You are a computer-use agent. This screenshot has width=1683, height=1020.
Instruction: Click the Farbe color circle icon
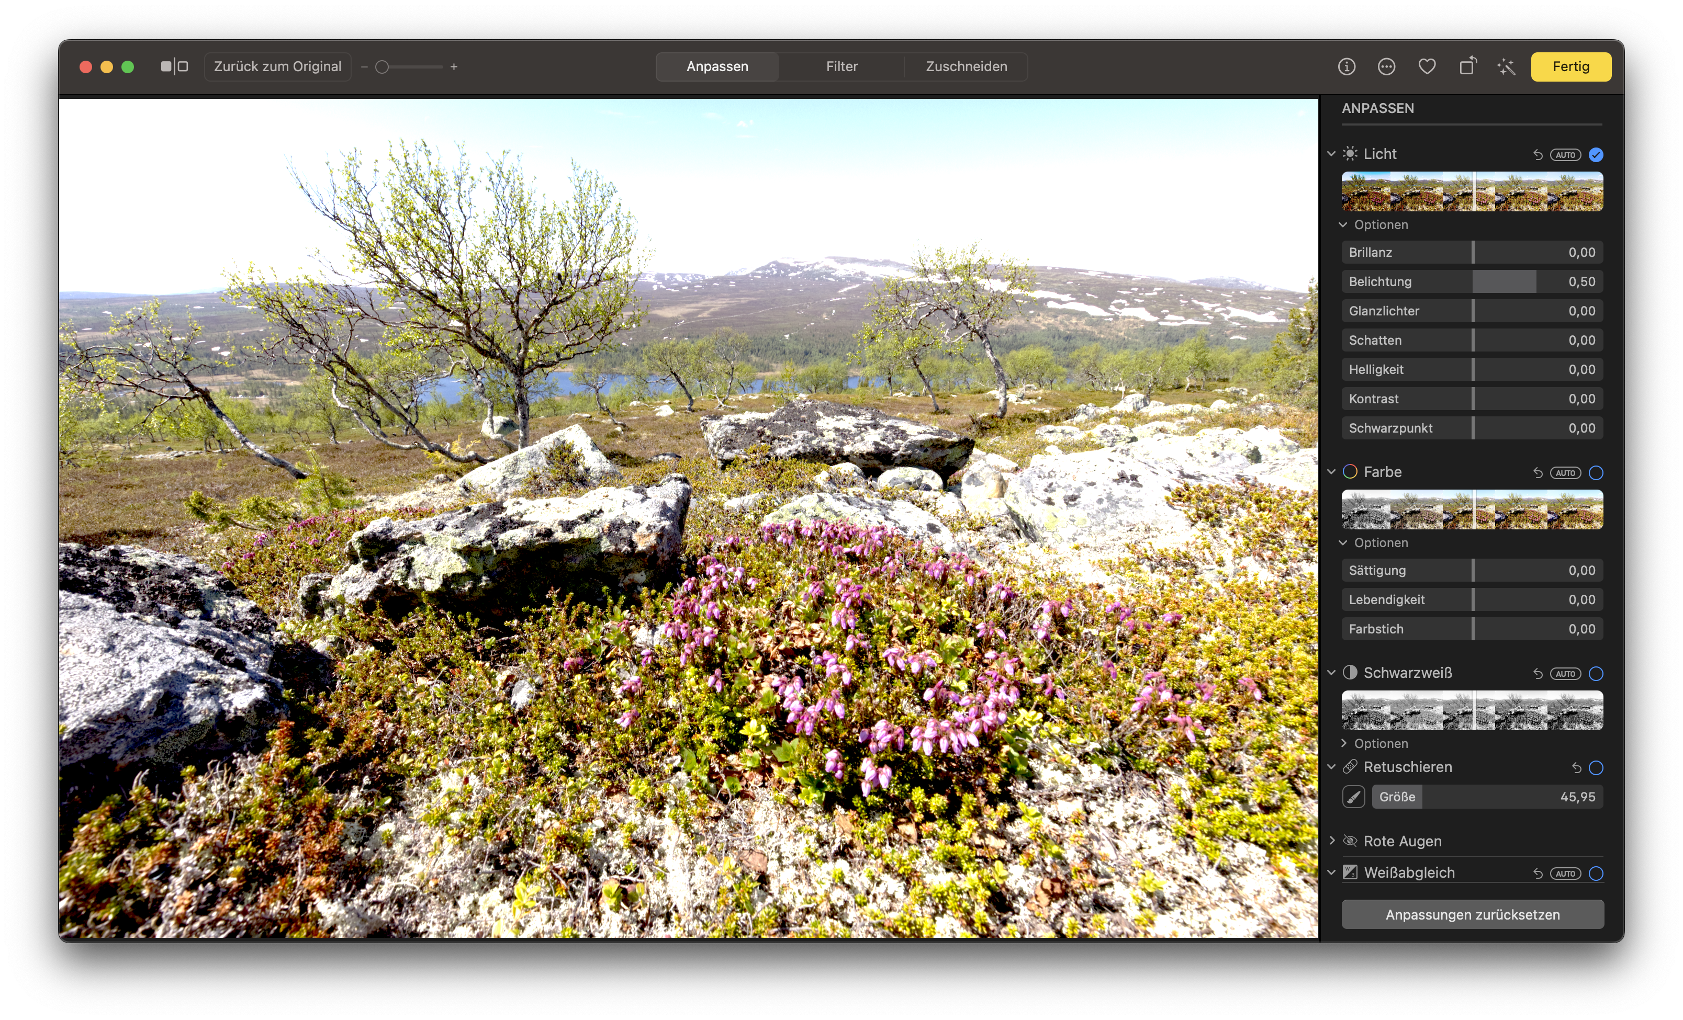[1350, 472]
